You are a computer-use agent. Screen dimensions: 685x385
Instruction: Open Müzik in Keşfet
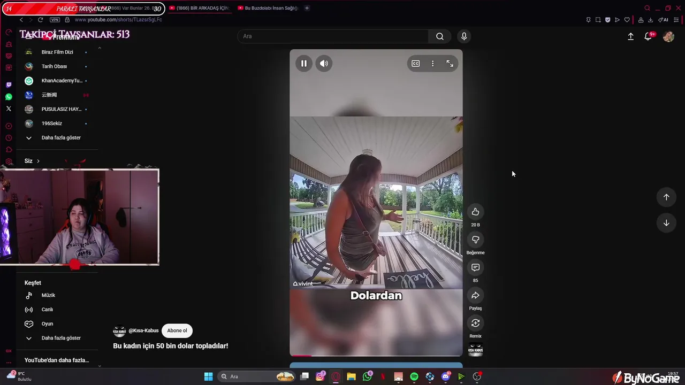click(x=48, y=295)
